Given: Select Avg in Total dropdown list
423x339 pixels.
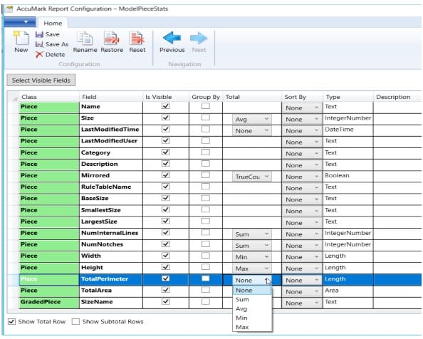Looking at the screenshot, I should 252,308.
